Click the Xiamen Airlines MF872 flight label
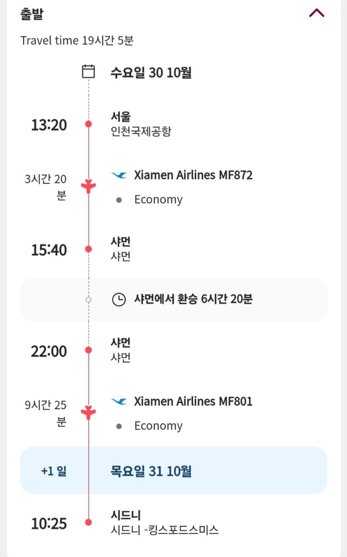347x557 pixels. point(193,175)
